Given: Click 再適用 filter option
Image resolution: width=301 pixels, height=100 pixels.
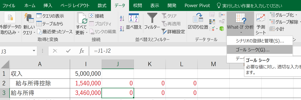Looking at the screenshot, I should point(171,24).
